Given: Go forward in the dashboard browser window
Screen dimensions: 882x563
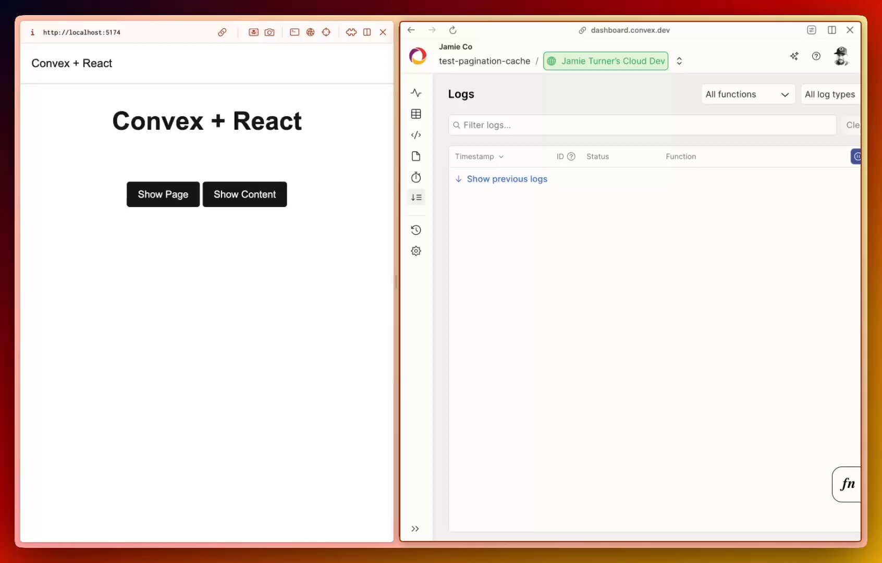Looking at the screenshot, I should 432,30.
